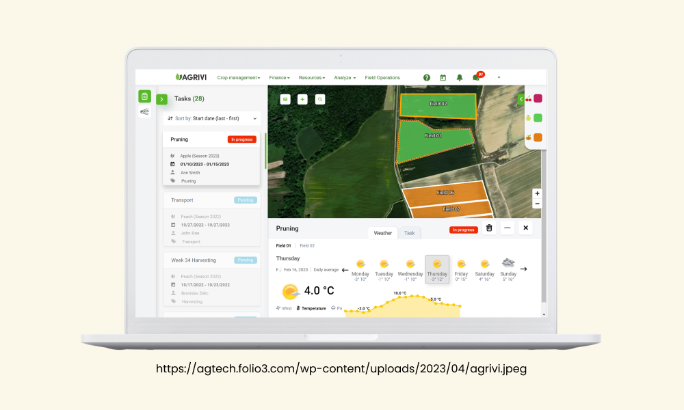Go to Field Operations
Screen dimensions: 684x410
click(x=382, y=77)
